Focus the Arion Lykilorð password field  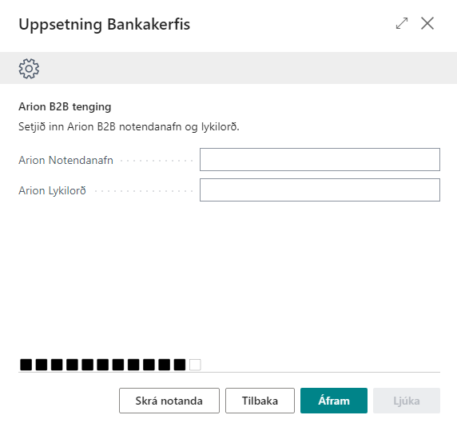(320, 190)
